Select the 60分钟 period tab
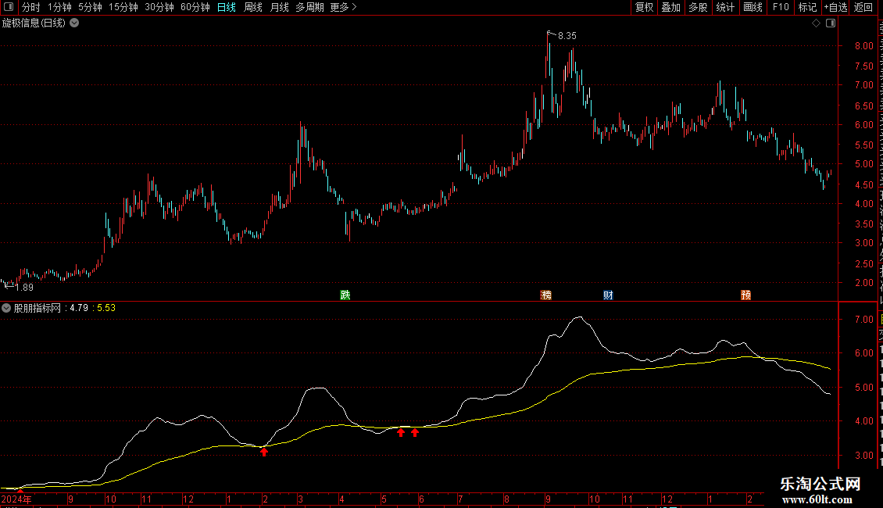Image resolution: width=883 pixels, height=508 pixels. coord(195,7)
